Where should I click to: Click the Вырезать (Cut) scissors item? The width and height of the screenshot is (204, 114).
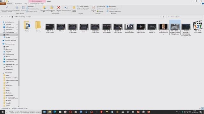pyautogui.click(x=30, y=7)
